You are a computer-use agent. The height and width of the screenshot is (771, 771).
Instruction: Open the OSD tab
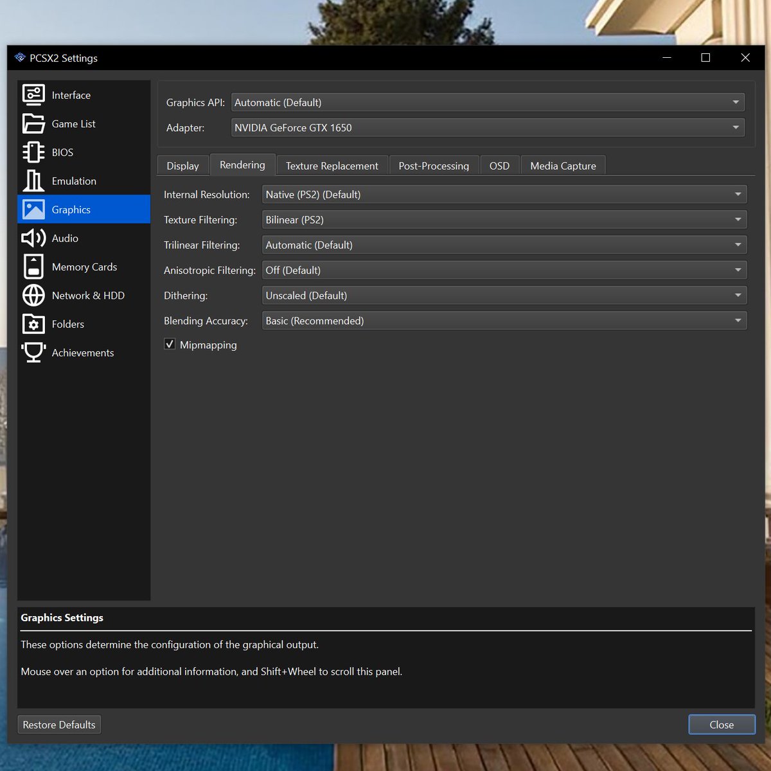click(x=499, y=166)
